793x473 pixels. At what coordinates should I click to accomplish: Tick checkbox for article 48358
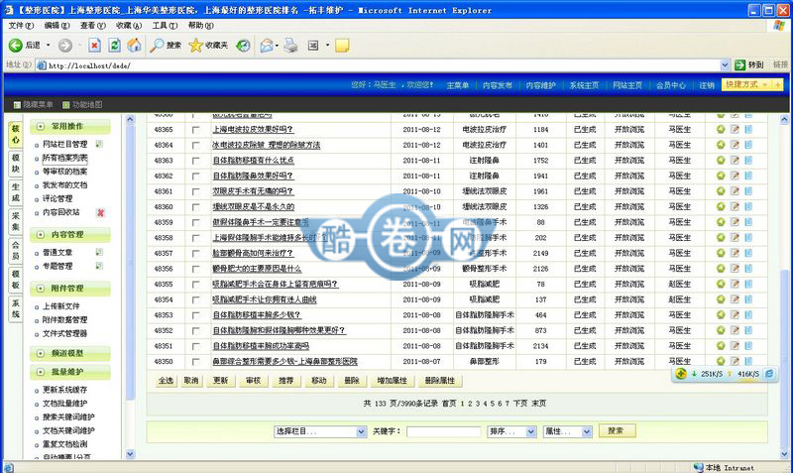click(x=195, y=238)
